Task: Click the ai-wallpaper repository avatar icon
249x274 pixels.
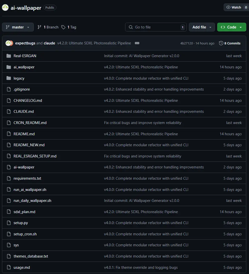Action: click(6, 7)
